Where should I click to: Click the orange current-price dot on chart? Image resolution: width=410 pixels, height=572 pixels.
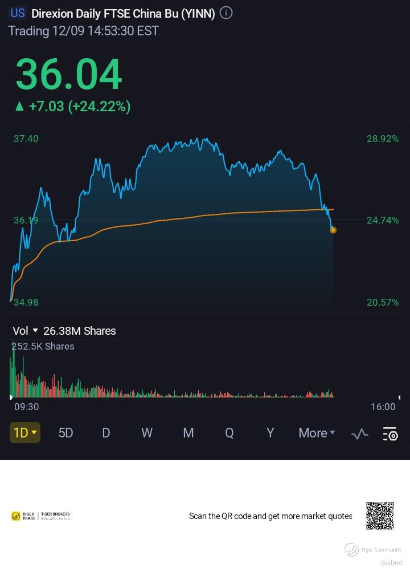(333, 230)
